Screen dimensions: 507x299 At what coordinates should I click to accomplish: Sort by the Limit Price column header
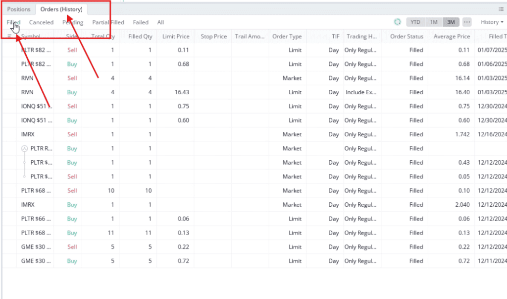(176, 36)
